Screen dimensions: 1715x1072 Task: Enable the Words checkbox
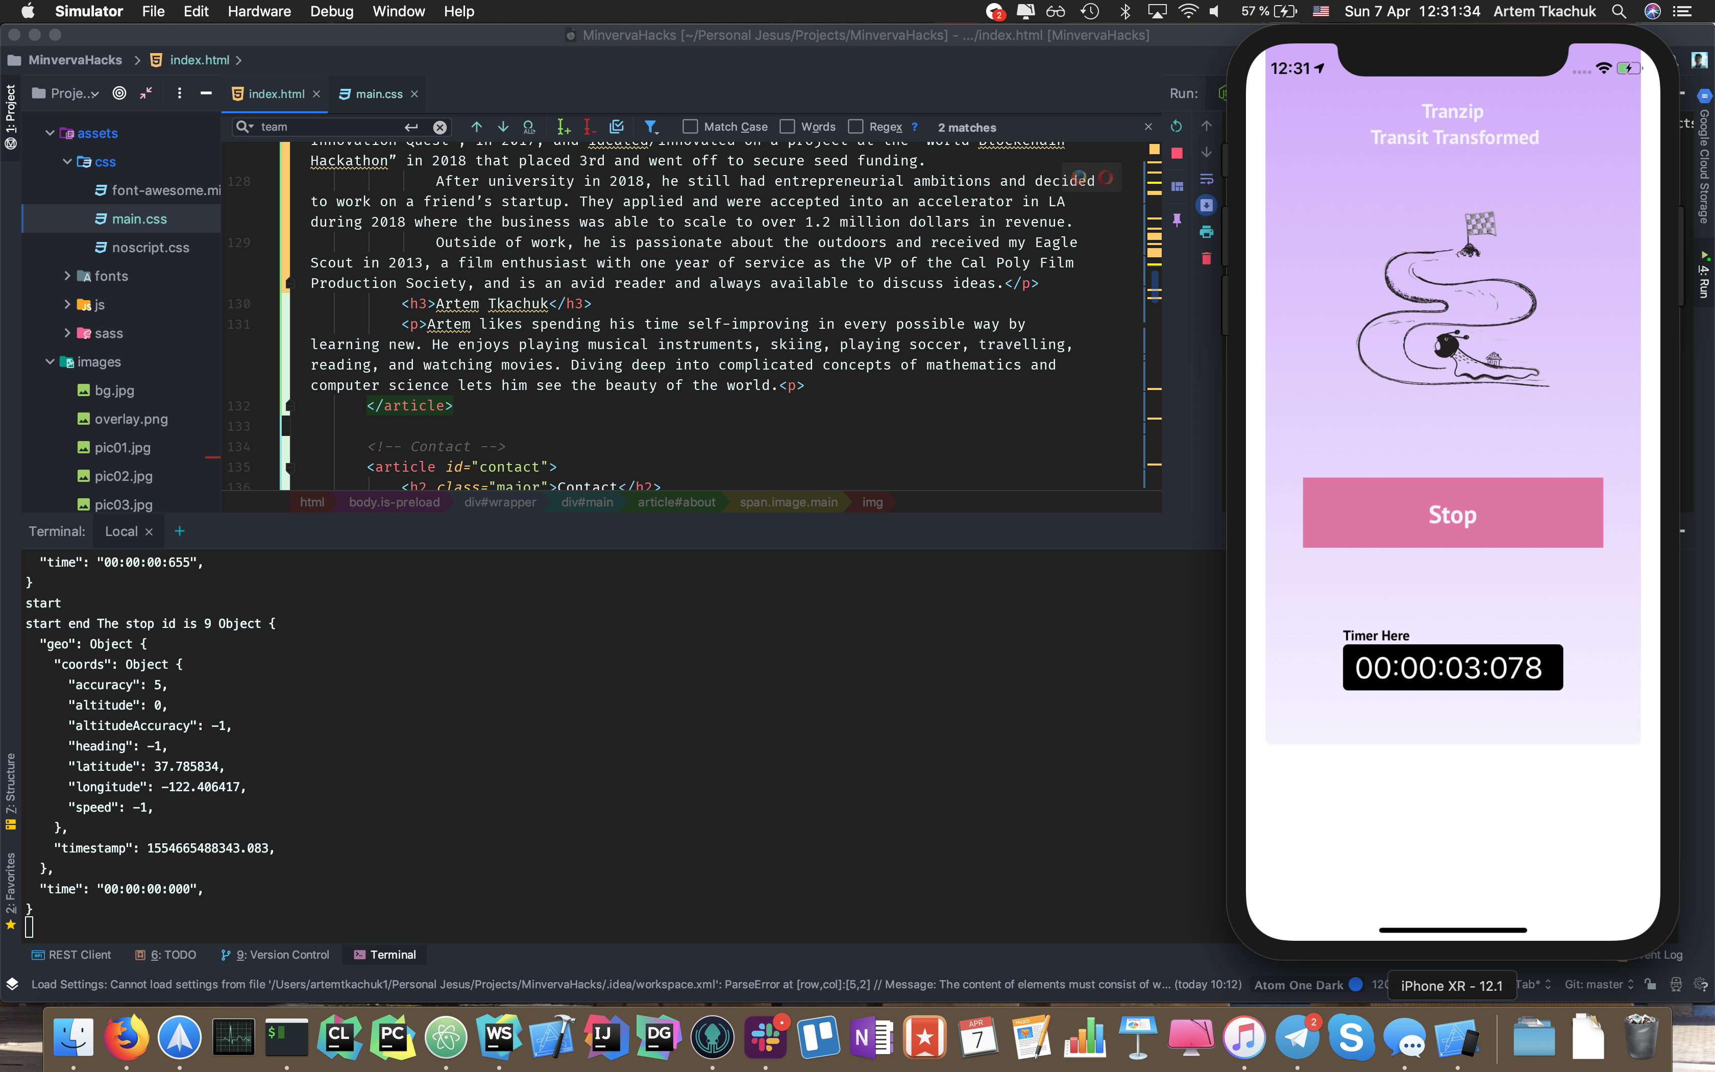[x=788, y=127]
